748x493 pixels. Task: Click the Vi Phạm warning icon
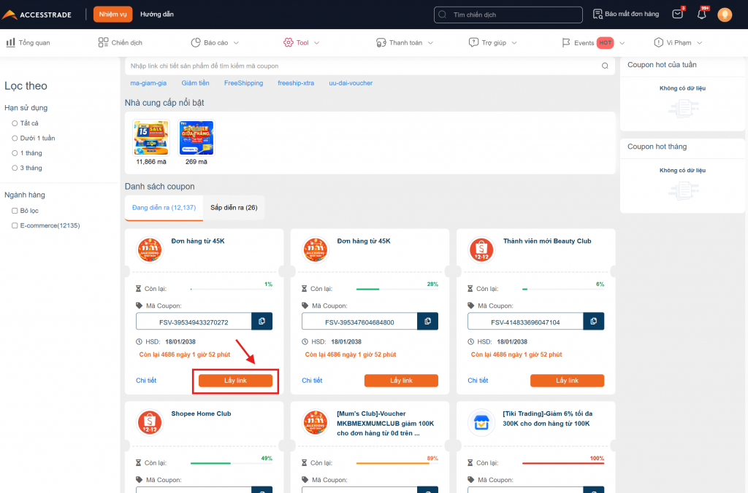[658, 42]
